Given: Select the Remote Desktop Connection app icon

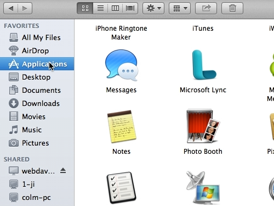Looking at the screenshot, I should pyautogui.click(x=203, y=187).
